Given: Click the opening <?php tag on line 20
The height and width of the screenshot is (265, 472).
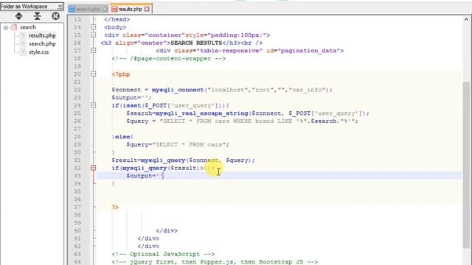Looking at the screenshot, I should pos(121,74).
